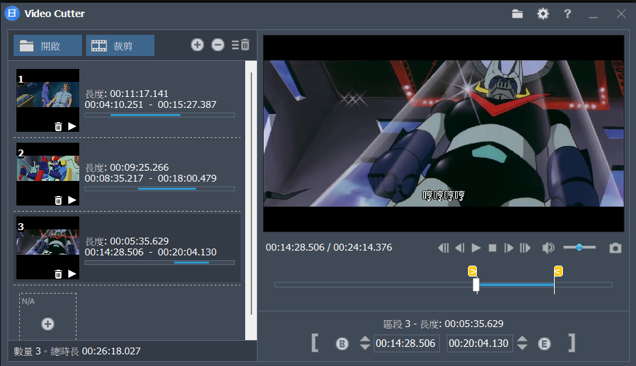Increase start time with up arrow
636x366 pixels.
coord(365,339)
